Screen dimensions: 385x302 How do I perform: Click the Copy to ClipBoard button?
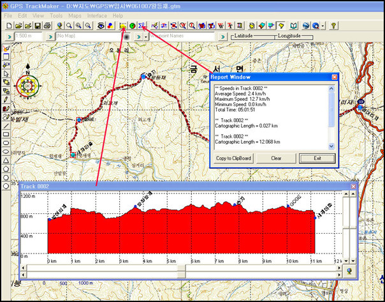[x=233, y=158]
